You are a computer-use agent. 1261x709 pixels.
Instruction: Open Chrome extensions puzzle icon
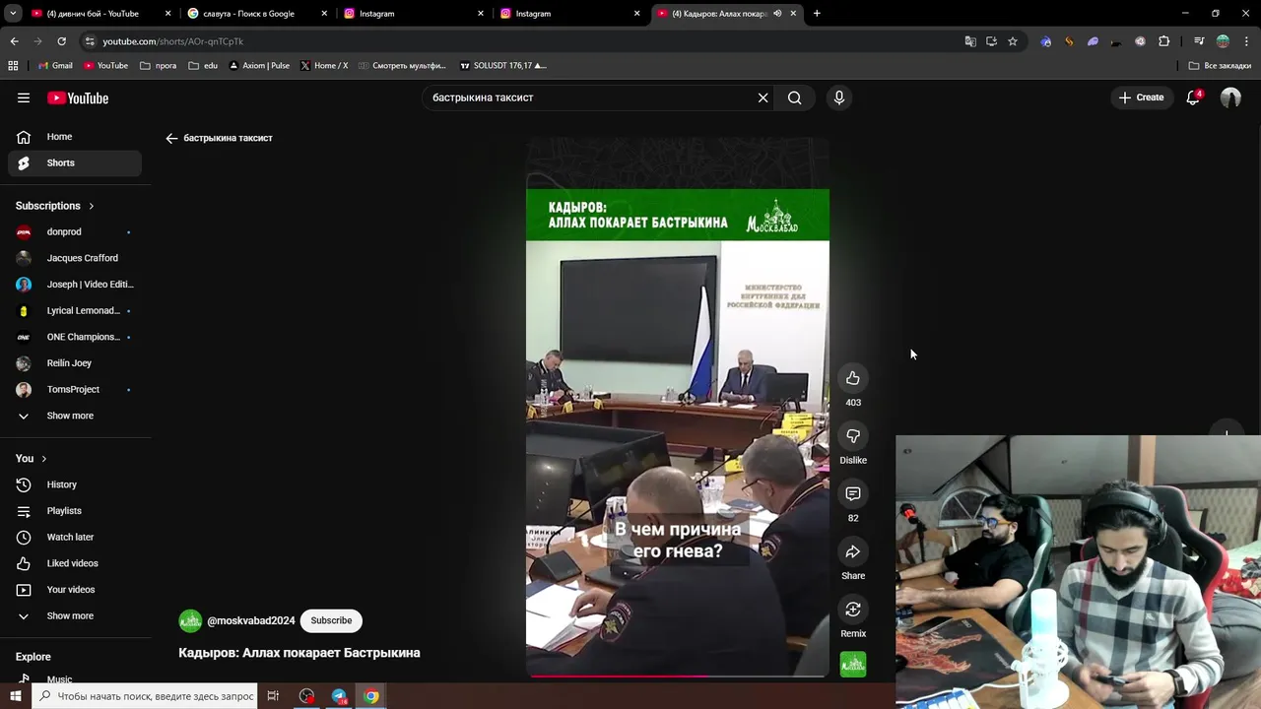click(x=1164, y=41)
